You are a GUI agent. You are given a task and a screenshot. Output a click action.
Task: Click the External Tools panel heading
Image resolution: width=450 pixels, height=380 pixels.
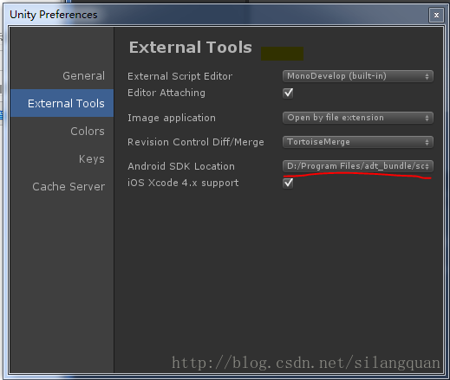click(x=191, y=47)
